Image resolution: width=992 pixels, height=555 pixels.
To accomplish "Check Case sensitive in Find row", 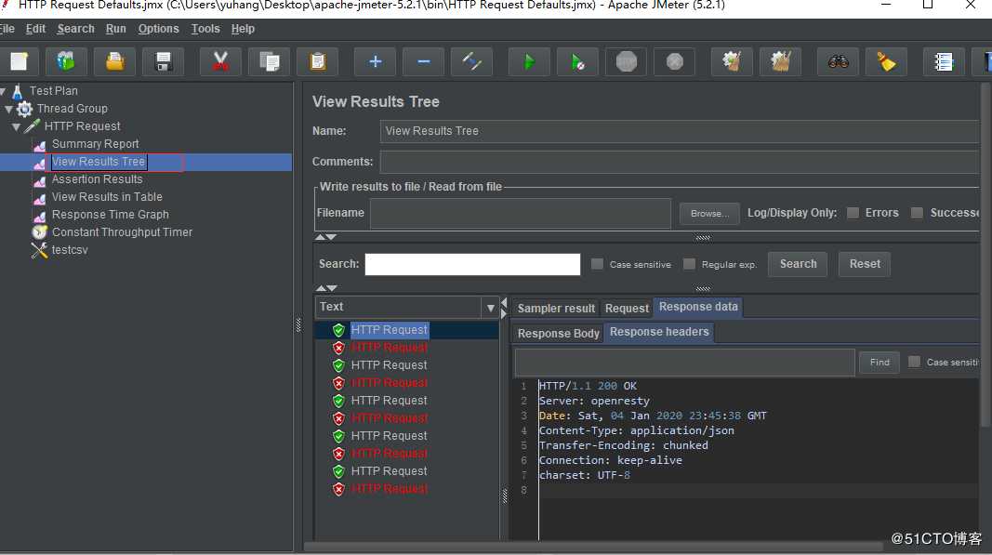I will pyautogui.click(x=914, y=362).
